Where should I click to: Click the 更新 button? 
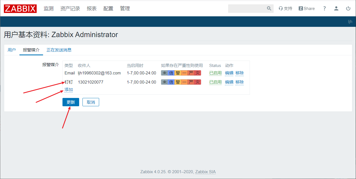(71, 102)
